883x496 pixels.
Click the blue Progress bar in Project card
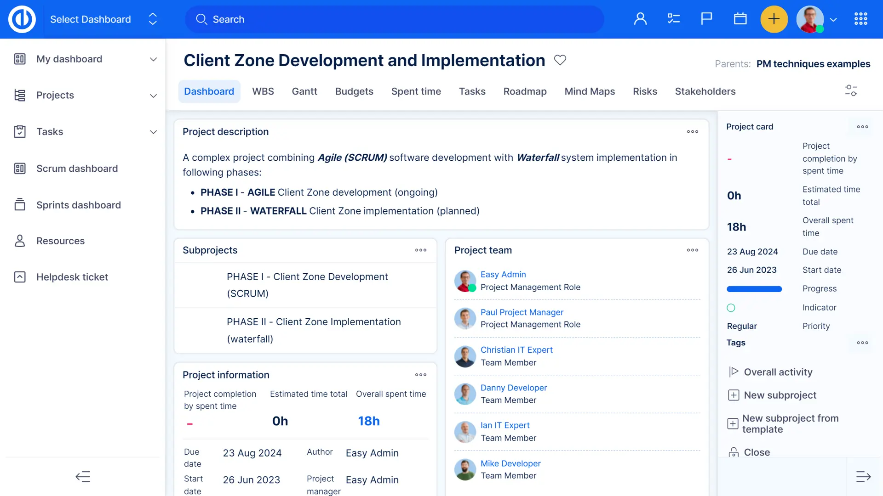click(x=754, y=289)
